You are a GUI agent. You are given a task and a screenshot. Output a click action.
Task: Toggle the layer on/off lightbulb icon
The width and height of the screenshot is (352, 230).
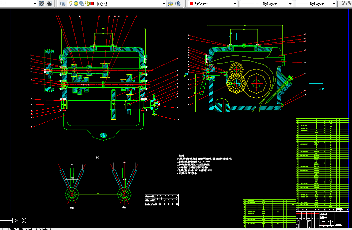(x=71, y=4)
